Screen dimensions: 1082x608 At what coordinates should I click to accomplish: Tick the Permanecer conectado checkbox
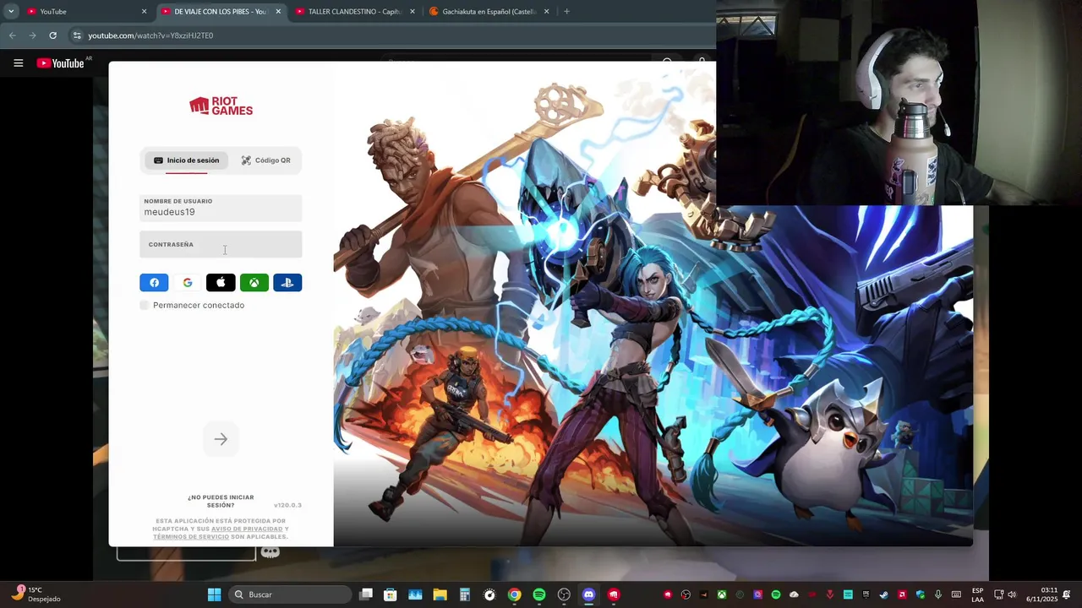(x=145, y=305)
